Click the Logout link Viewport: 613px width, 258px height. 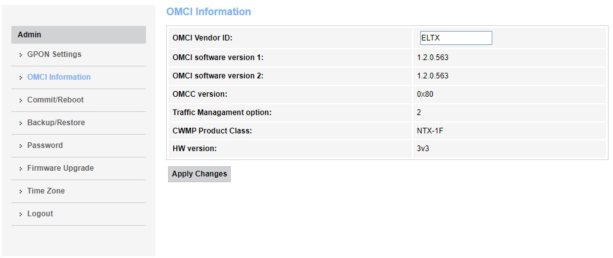pyautogui.click(x=40, y=214)
